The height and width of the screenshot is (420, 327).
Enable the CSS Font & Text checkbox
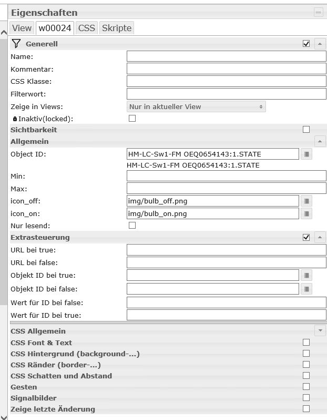coord(306,343)
